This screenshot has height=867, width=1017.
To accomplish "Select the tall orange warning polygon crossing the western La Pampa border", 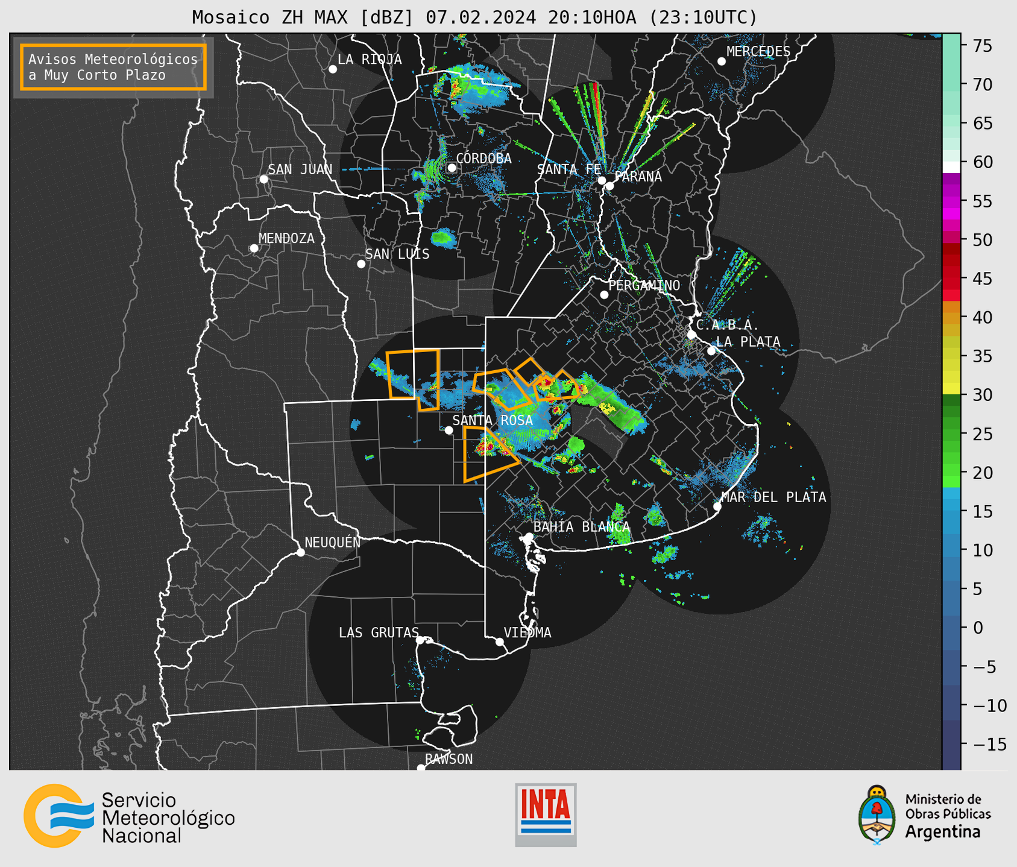I will 414,380.
